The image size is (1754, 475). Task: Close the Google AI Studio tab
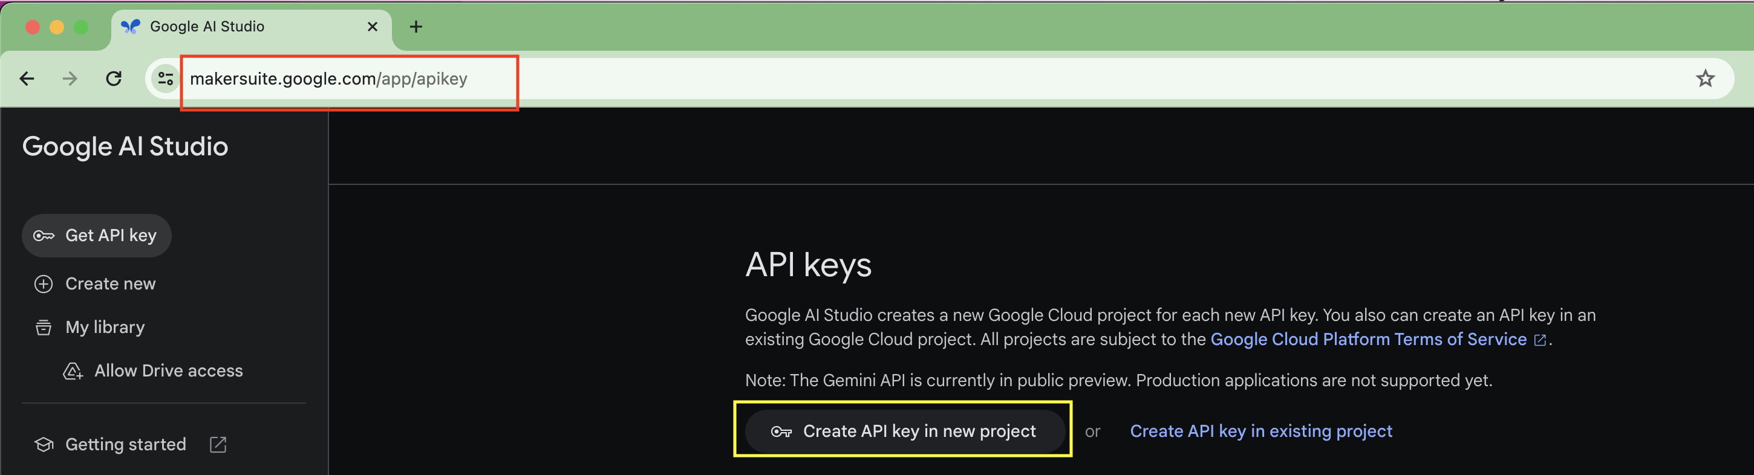(x=373, y=27)
